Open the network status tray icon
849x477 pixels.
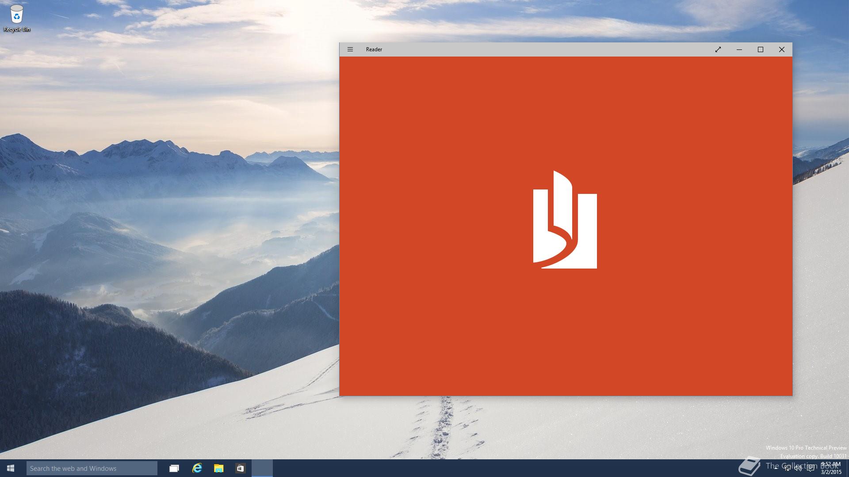788,468
